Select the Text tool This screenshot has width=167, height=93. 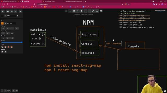point(97,11)
